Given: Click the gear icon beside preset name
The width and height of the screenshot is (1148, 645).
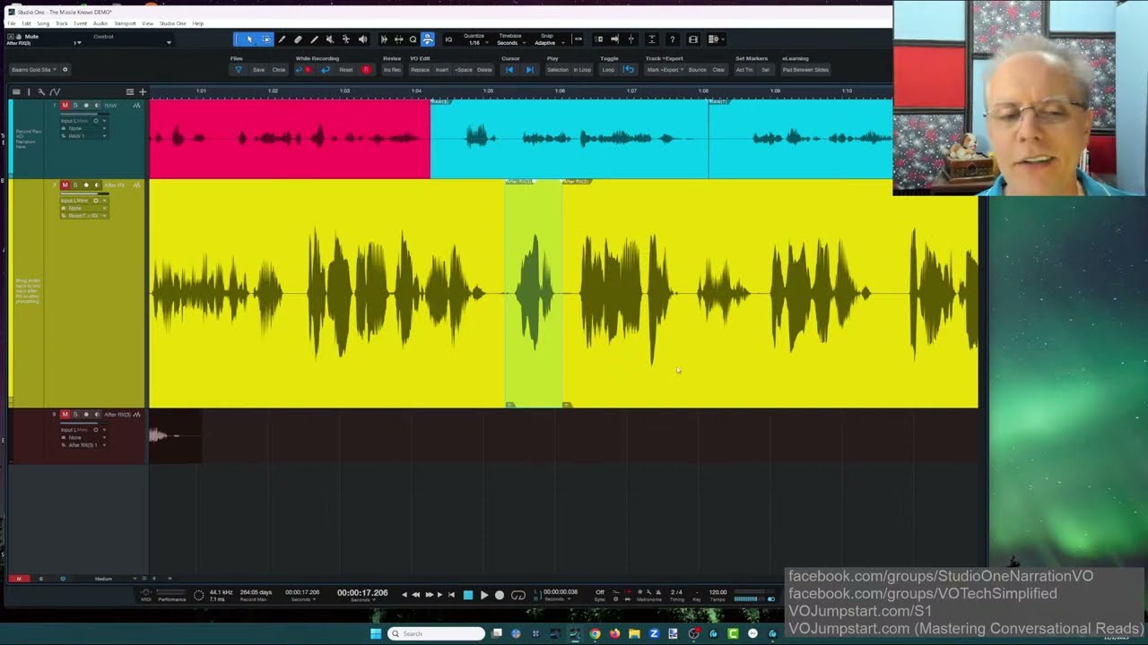Looking at the screenshot, I should [65, 70].
